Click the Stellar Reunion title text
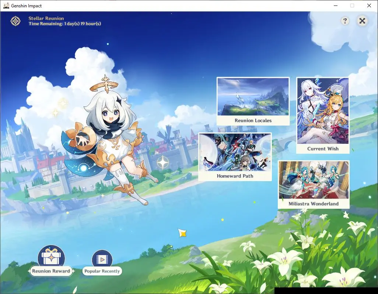The height and width of the screenshot is (294, 378). click(x=46, y=18)
